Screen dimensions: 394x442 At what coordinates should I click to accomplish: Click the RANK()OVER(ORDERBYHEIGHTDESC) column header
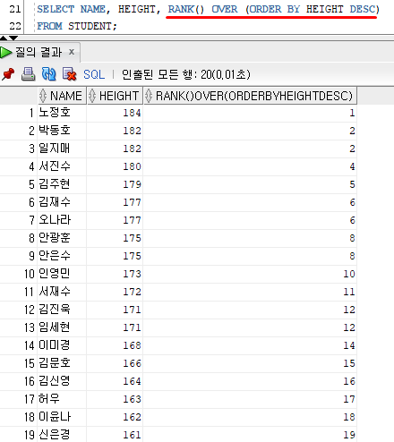coord(250,96)
